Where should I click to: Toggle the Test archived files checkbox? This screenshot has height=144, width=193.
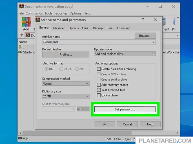(x=99, y=90)
